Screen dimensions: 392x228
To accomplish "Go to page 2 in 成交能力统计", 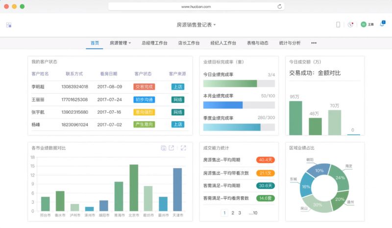I will 233,213.
